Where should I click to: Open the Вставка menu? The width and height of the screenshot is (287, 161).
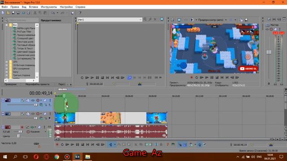click(34, 7)
